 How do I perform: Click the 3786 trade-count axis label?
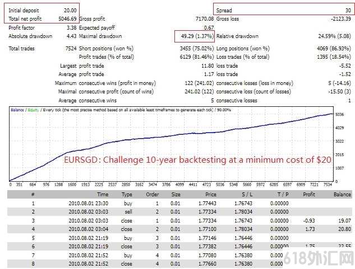166,185
